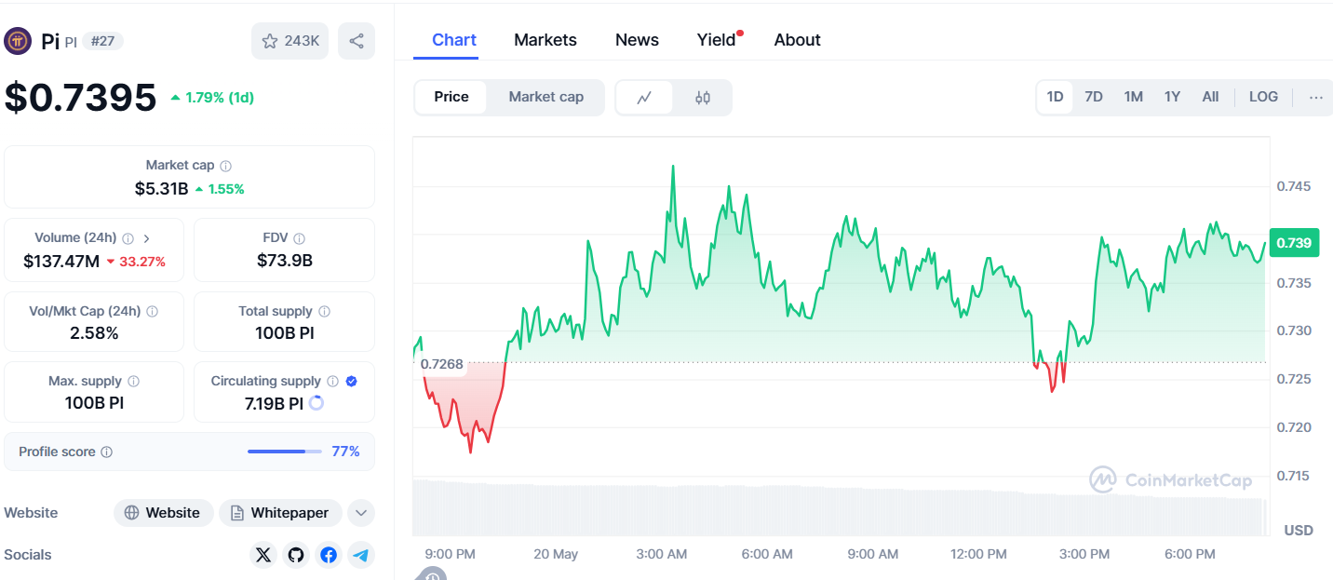Click the 1.55% market cap change
Screen dimensions: 1333x580
click(x=220, y=189)
